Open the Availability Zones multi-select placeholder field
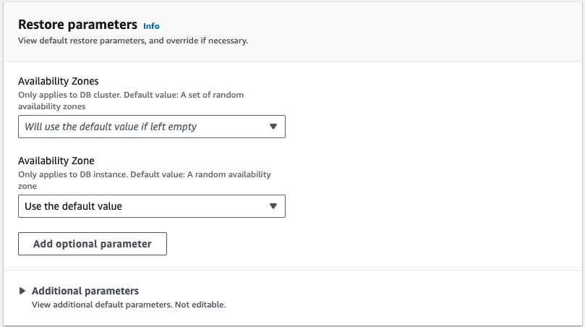 [x=151, y=127]
